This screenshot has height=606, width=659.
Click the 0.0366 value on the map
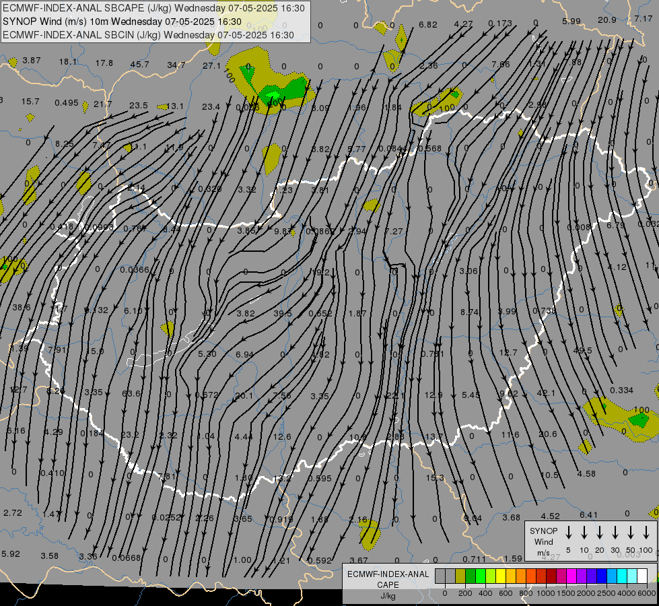[x=135, y=269]
